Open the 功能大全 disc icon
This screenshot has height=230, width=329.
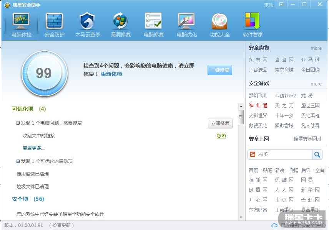click(x=219, y=21)
